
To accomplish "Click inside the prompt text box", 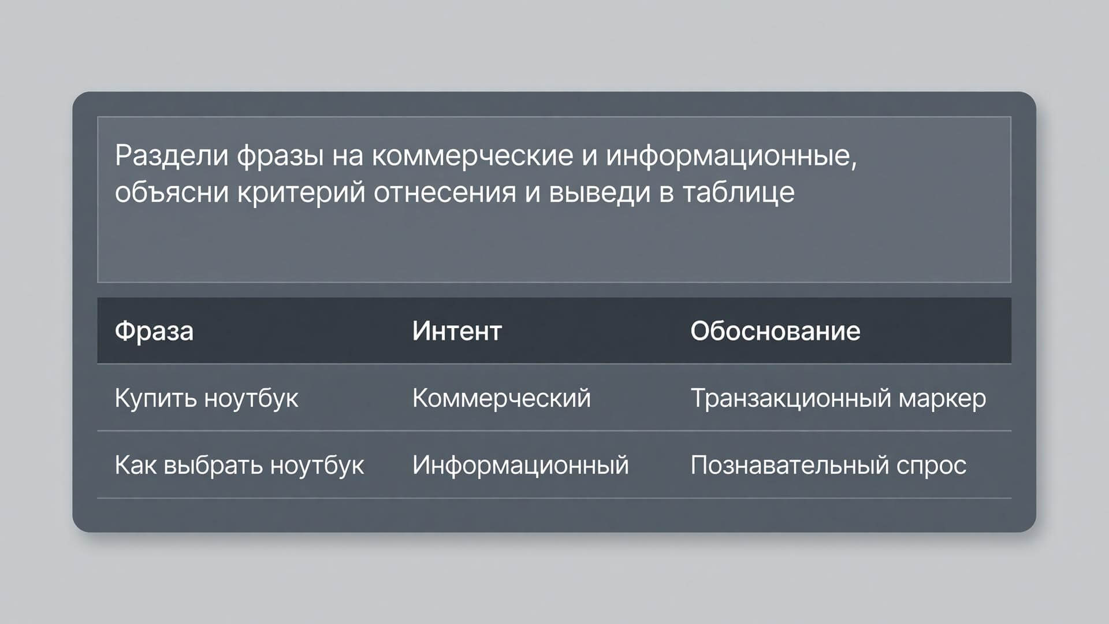I will pos(554,199).
